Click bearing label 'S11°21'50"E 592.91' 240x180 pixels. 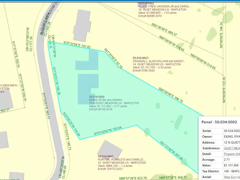pos(16,54)
